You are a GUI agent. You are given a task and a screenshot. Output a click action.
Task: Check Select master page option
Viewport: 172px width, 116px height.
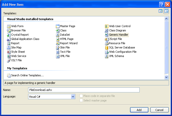(x=81, y=100)
